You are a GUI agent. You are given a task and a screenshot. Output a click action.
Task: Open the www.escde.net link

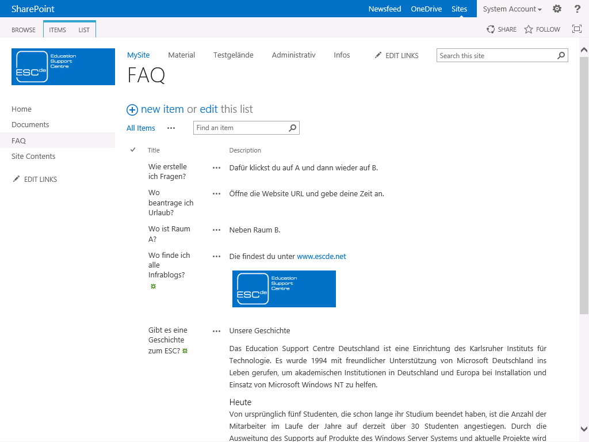point(321,256)
